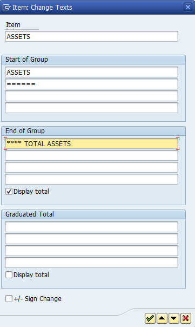Click the dialog title bar menu icon
Viewport: 195px width, 327px height.
click(6, 8)
